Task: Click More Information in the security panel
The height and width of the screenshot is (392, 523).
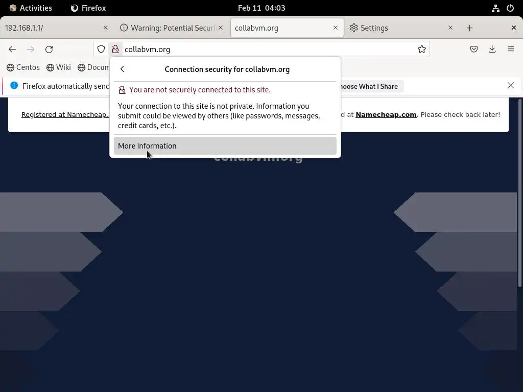Action: click(x=225, y=146)
